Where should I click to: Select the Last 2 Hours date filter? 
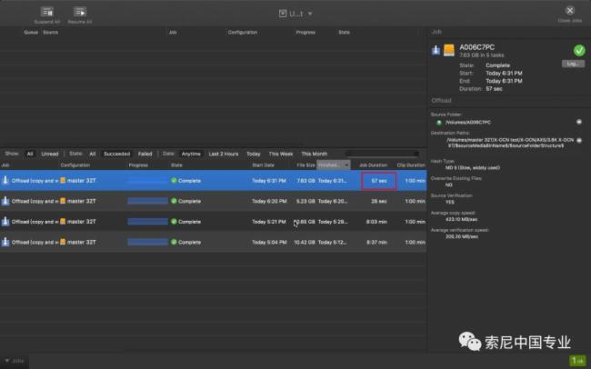tap(223, 154)
